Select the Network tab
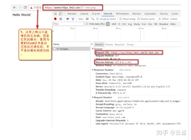This screenshot has width=191, height=140. (108, 14)
